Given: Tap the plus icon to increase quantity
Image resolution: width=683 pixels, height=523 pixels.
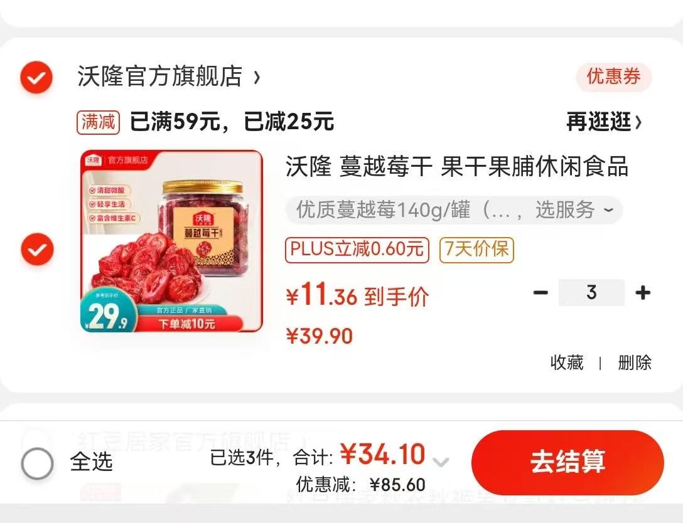Looking at the screenshot, I should click(643, 292).
